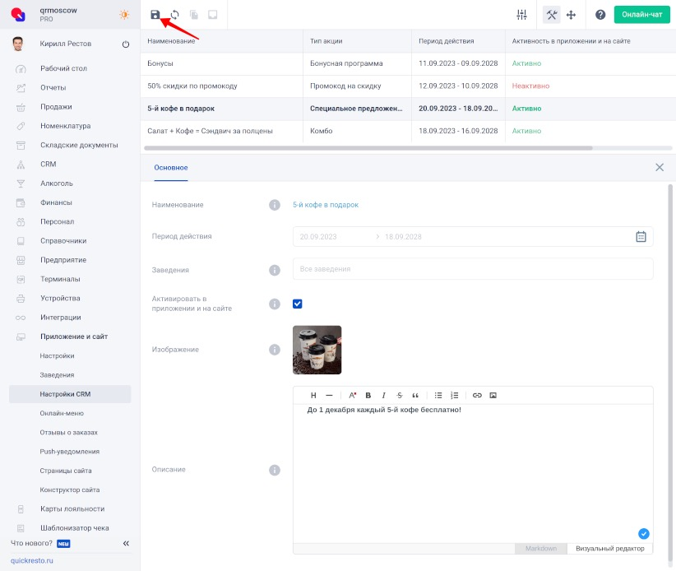The width and height of the screenshot is (676, 571).
Task: Click the description text area
Action: 473,472
